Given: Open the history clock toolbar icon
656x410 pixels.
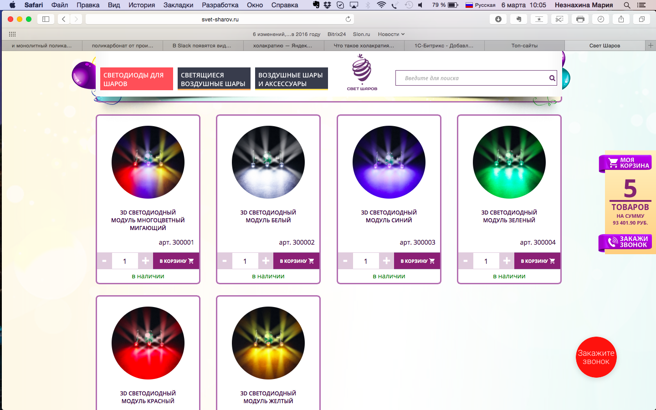Looking at the screenshot, I should (600, 19).
